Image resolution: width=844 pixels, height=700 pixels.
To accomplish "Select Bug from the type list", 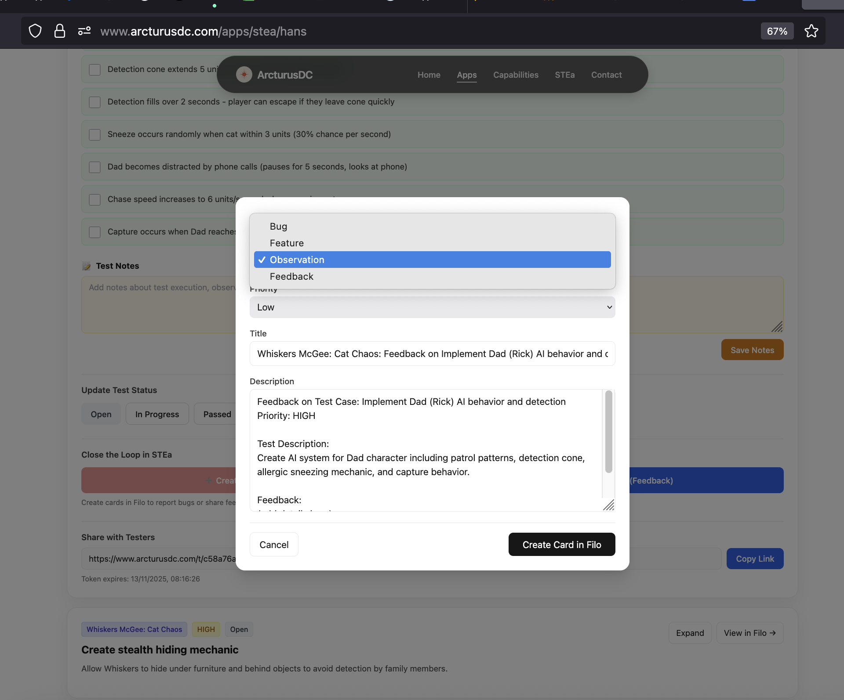I will click(x=278, y=227).
